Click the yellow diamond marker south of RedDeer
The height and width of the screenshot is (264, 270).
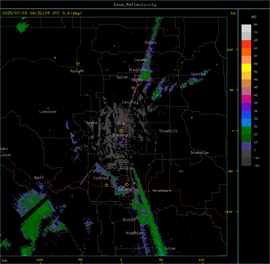133,88
